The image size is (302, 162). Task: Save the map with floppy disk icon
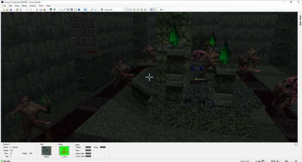click(x=11, y=9)
